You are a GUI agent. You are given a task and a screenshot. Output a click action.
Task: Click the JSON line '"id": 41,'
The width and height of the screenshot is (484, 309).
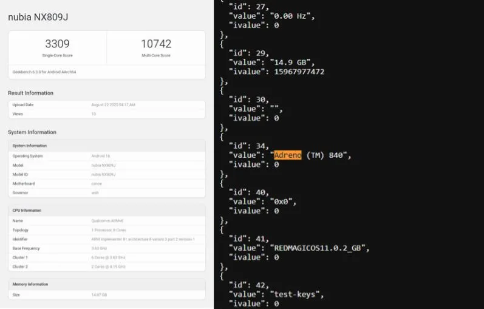coord(249,239)
